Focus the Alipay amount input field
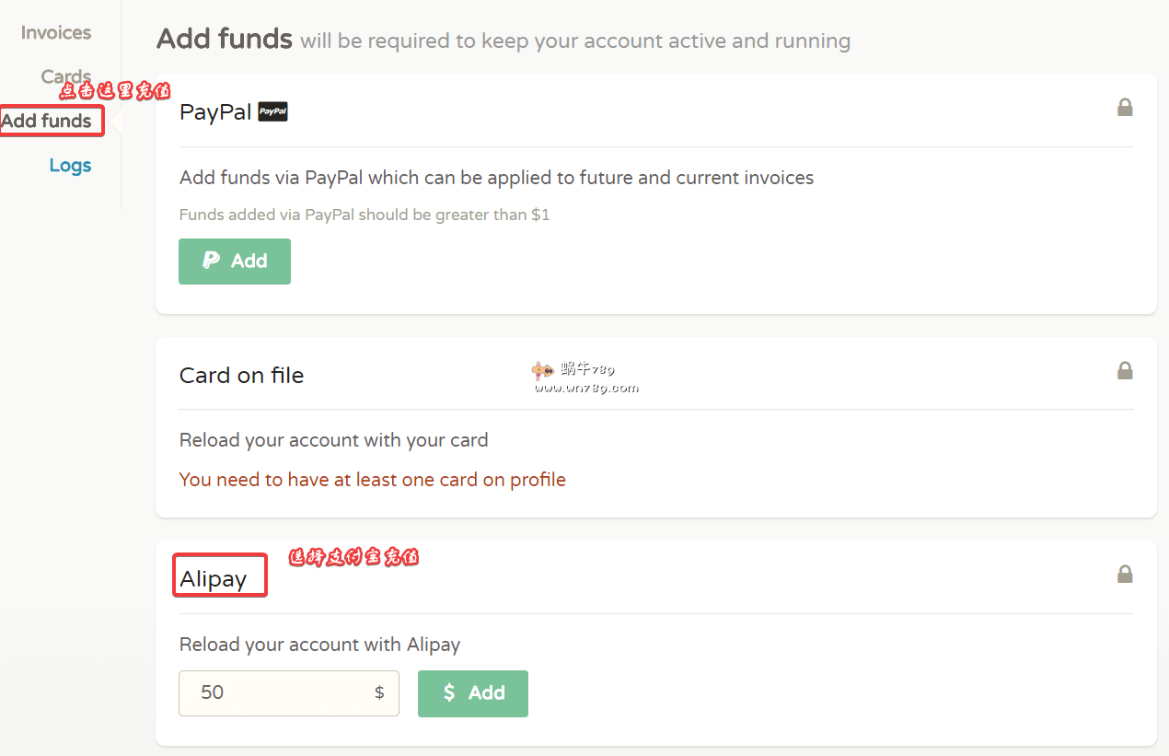1169x756 pixels. pyautogui.click(x=276, y=692)
